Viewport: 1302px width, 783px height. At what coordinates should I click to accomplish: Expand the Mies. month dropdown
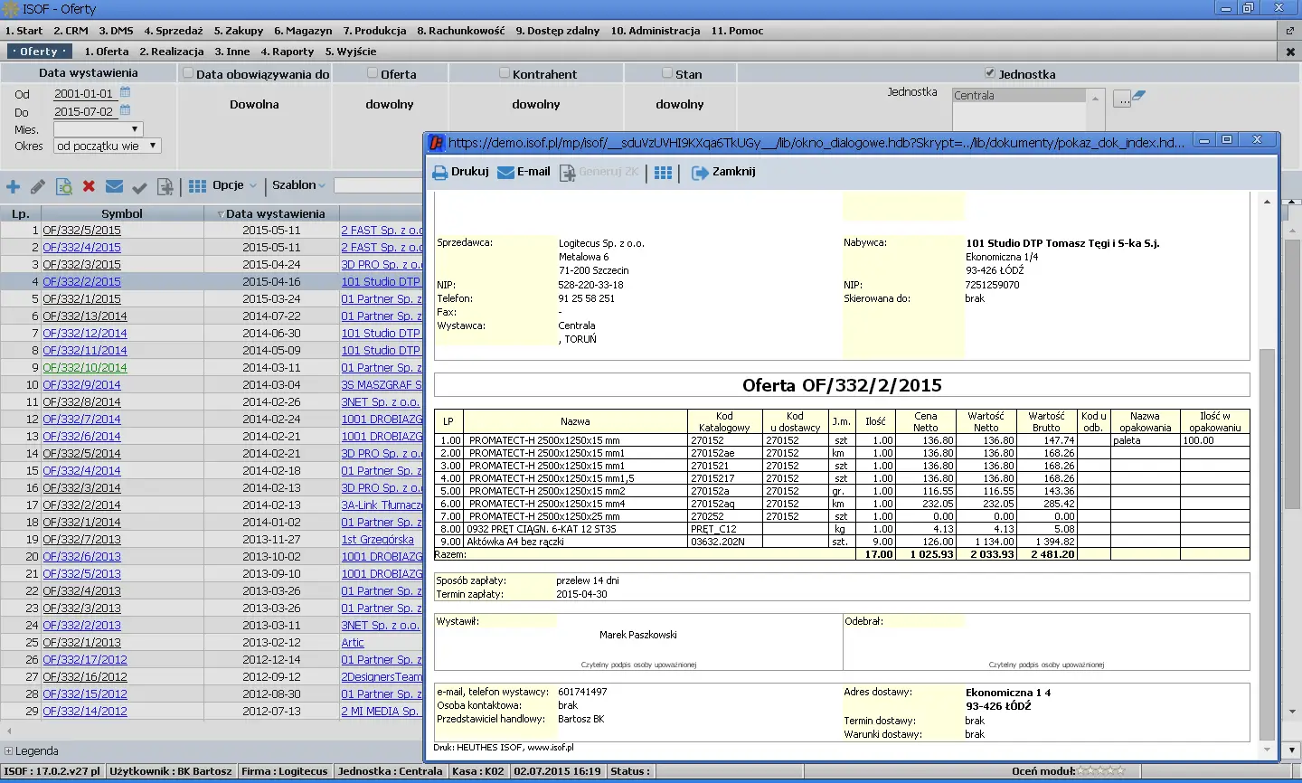tap(98, 129)
